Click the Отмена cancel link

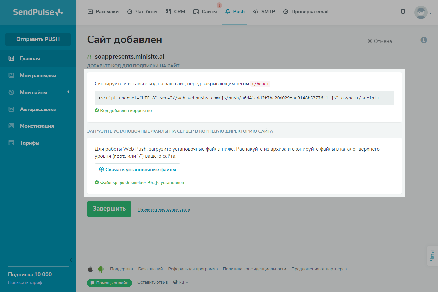click(x=380, y=41)
